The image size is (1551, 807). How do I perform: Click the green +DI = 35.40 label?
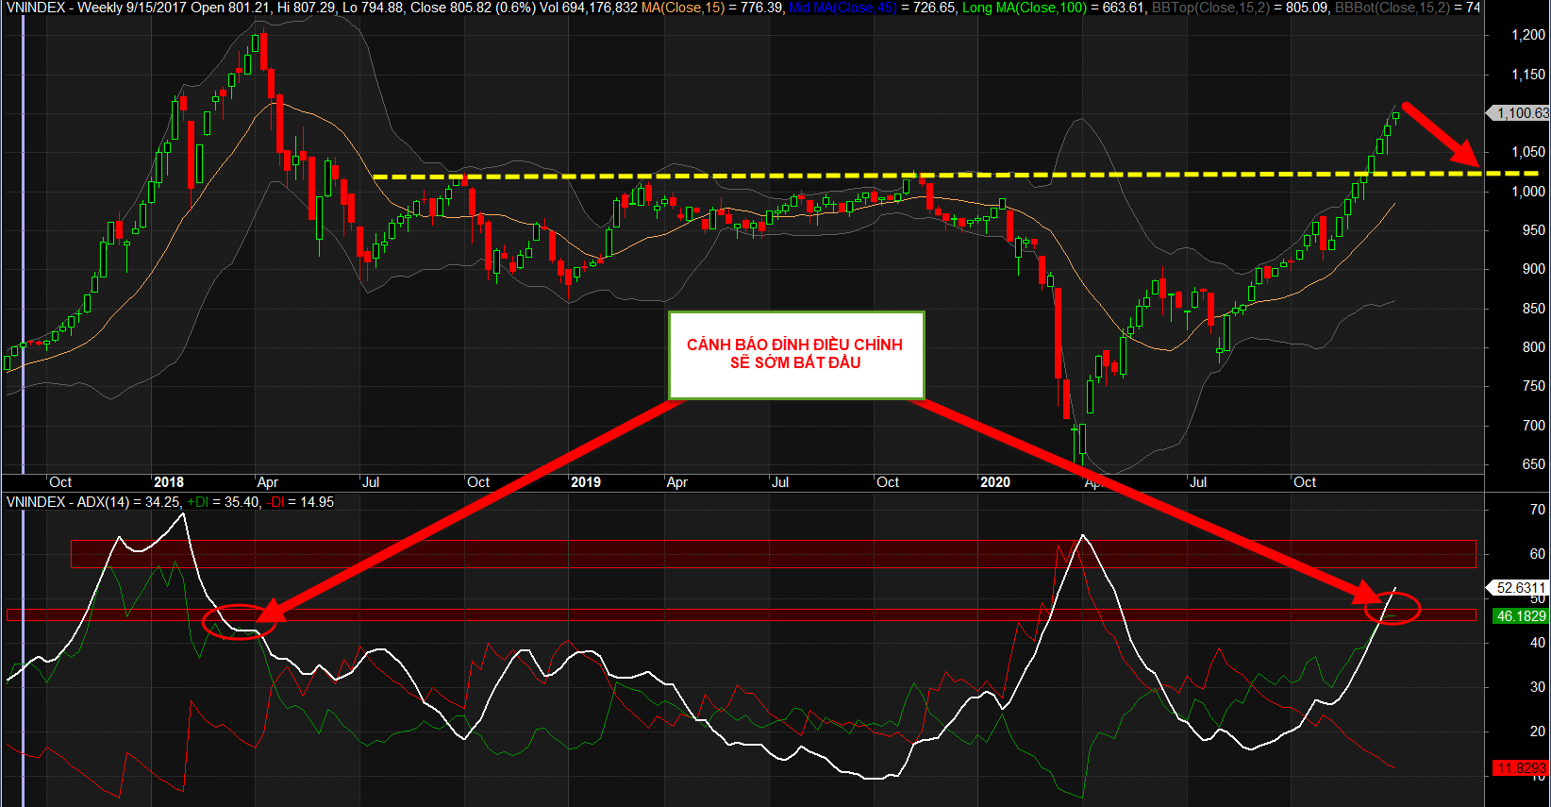point(223,502)
